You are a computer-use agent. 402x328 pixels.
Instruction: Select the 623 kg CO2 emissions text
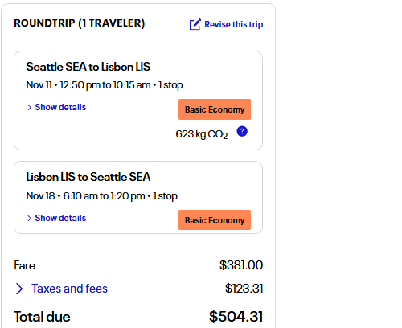[202, 134]
